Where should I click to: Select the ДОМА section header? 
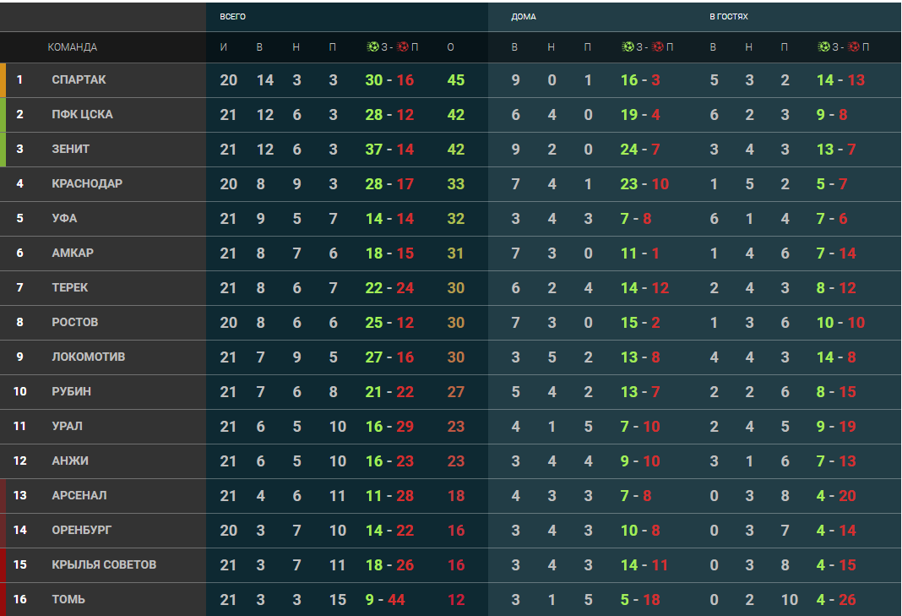(x=524, y=17)
